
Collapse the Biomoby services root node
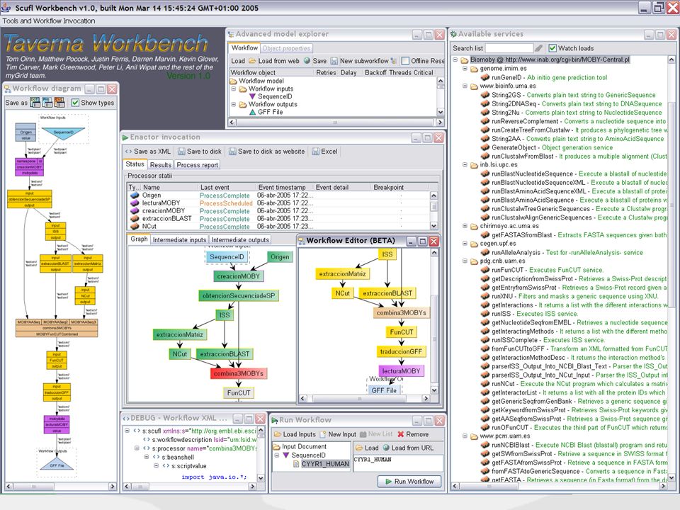tap(455, 59)
